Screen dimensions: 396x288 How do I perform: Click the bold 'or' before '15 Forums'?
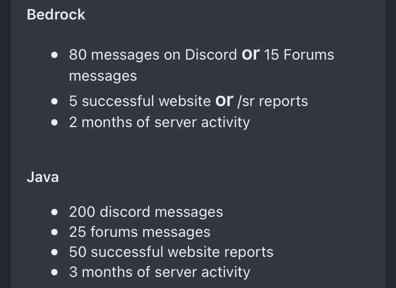click(x=250, y=54)
